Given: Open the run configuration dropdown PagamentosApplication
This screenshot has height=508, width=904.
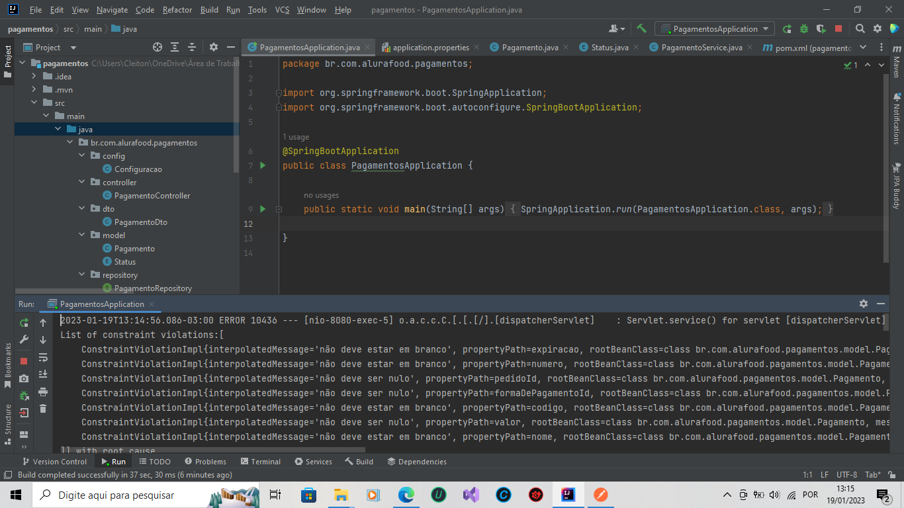Looking at the screenshot, I should point(715,29).
